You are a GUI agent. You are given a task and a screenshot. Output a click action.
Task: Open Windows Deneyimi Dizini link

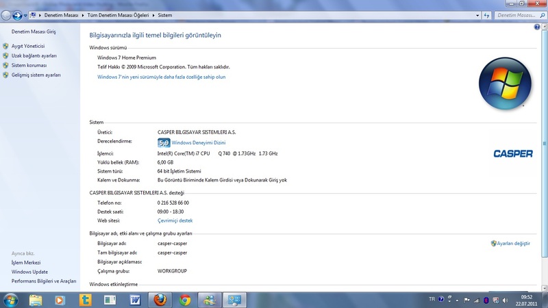(x=199, y=142)
